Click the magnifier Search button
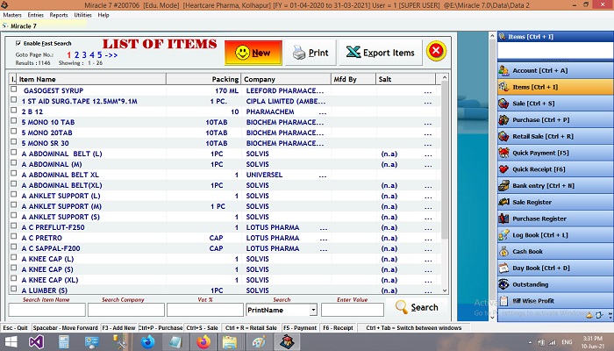This screenshot has width=614, height=351. [417, 307]
